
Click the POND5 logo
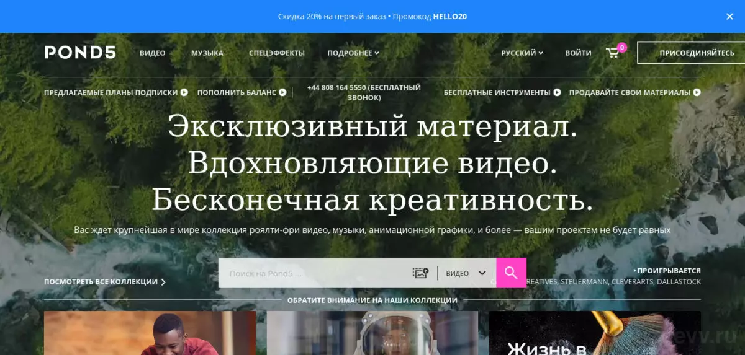[80, 53]
